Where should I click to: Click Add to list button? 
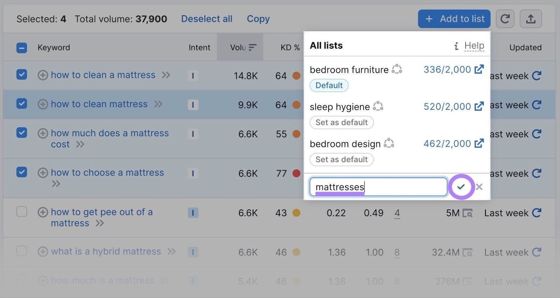(454, 19)
